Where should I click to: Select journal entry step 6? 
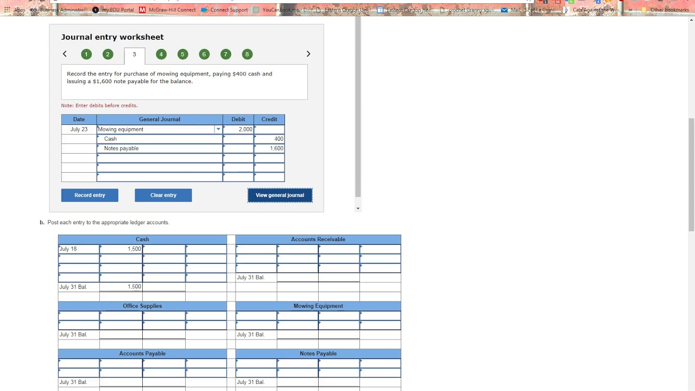click(x=204, y=54)
